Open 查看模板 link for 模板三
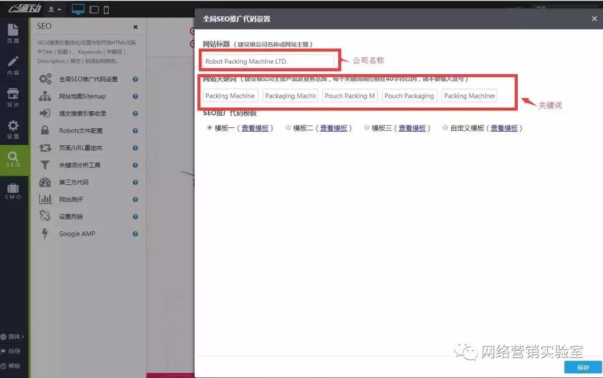This screenshot has width=603, height=378. coord(413,127)
